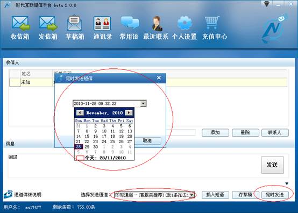The width and height of the screenshot is (298, 213).
Task: Click the 通道详细说明 channel info icon
Action: (x=8, y=194)
